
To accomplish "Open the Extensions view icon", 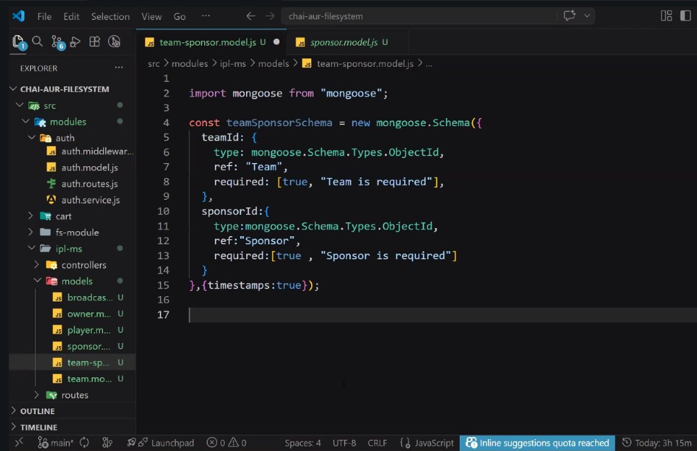I will tap(95, 42).
